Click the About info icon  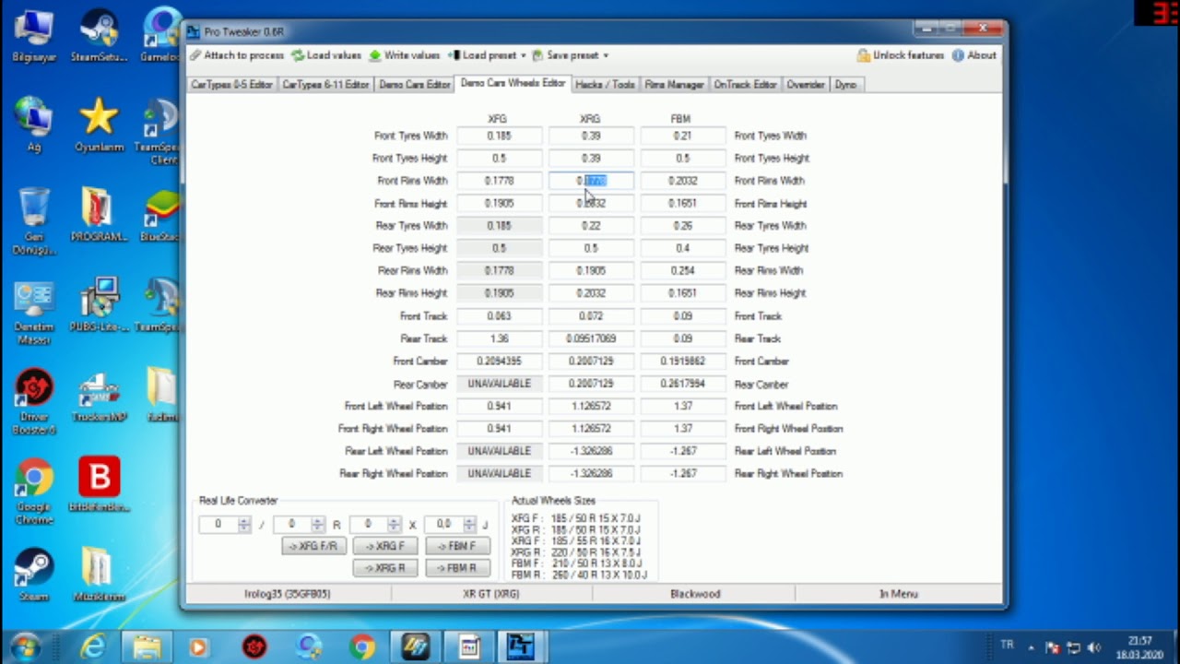pos(958,55)
